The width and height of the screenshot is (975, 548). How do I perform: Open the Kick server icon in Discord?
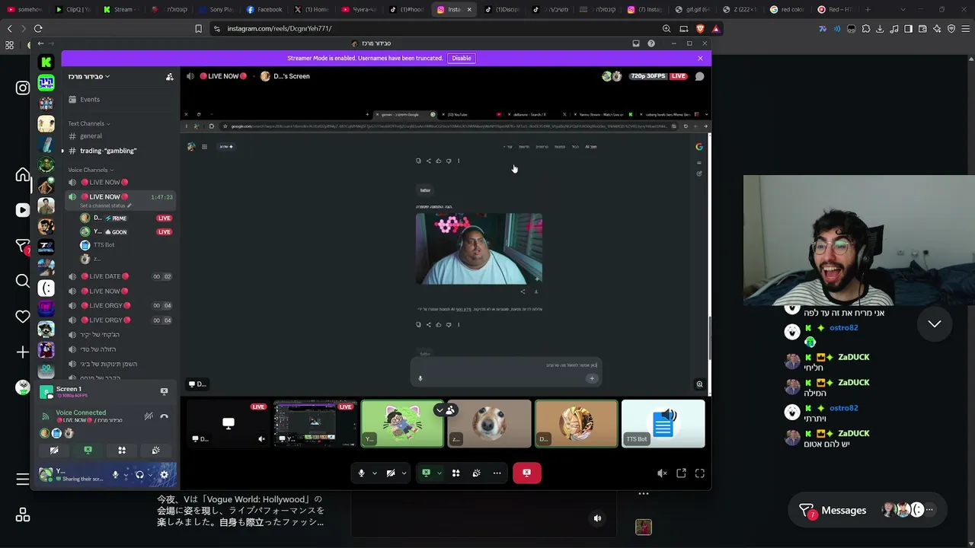[46, 62]
